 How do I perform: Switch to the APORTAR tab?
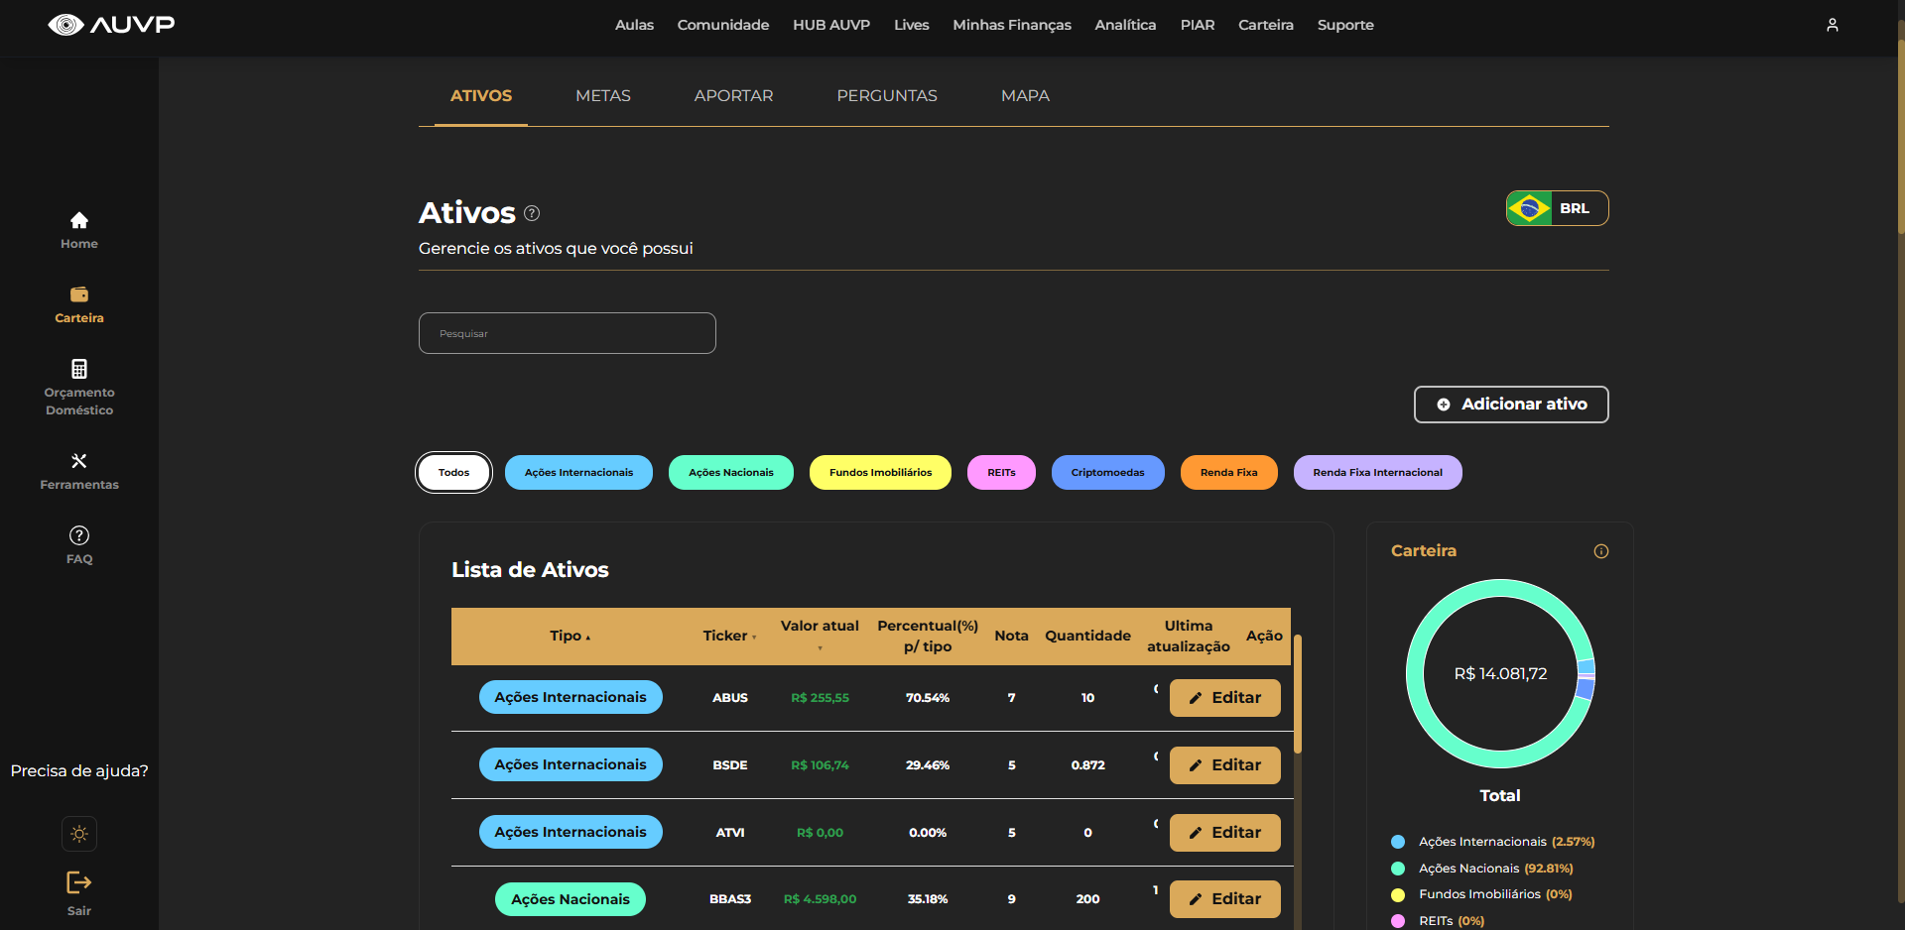[734, 96]
